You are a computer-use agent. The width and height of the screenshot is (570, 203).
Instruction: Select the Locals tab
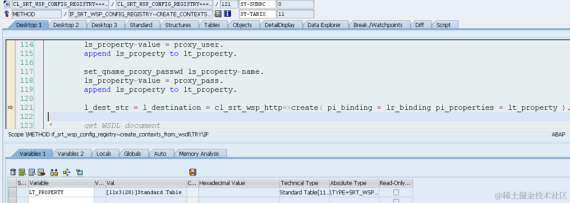pyautogui.click(x=104, y=153)
